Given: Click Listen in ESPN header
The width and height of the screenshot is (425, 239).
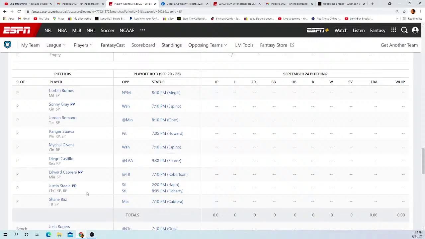Looking at the screenshot, I should pyautogui.click(x=359, y=30).
